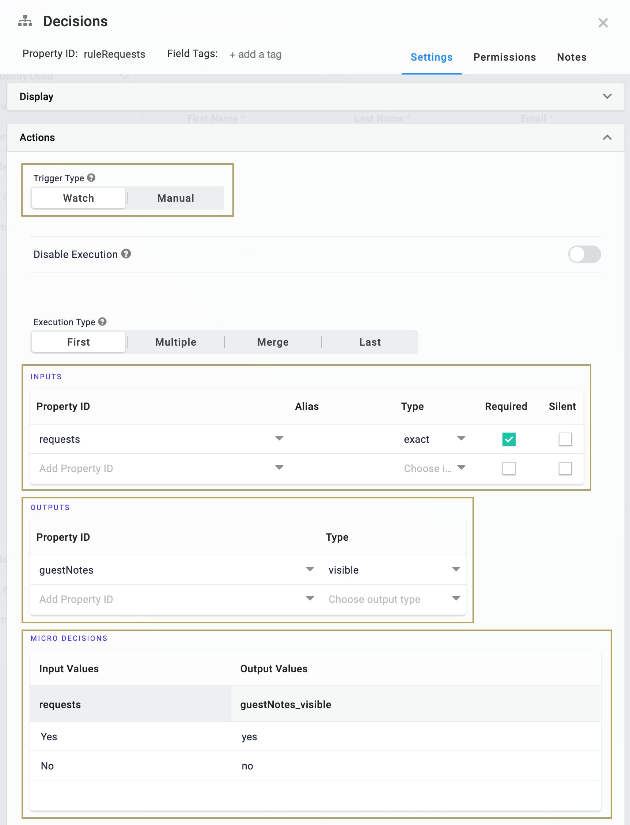Choose Multiple execution type

tap(175, 342)
